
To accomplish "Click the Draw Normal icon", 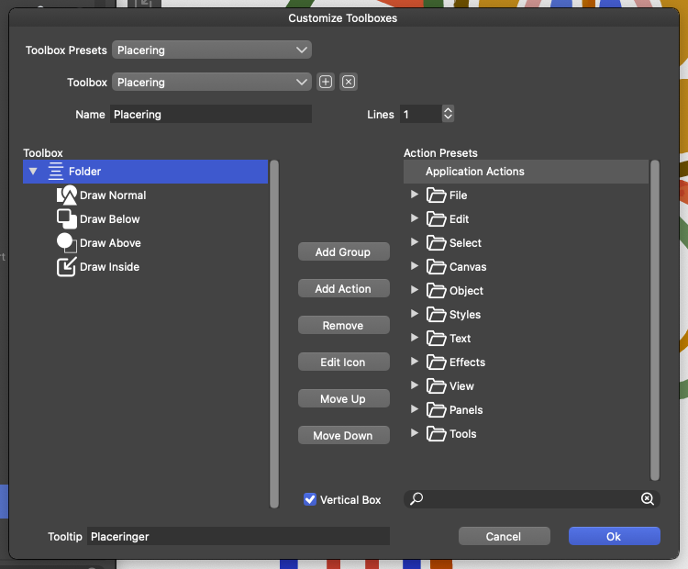I will 67,195.
